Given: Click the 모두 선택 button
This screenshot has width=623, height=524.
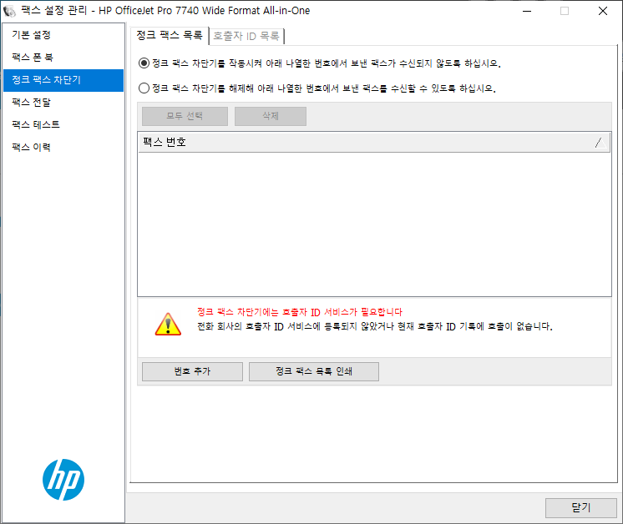Looking at the screenshot, I should [x=185, y=116].
